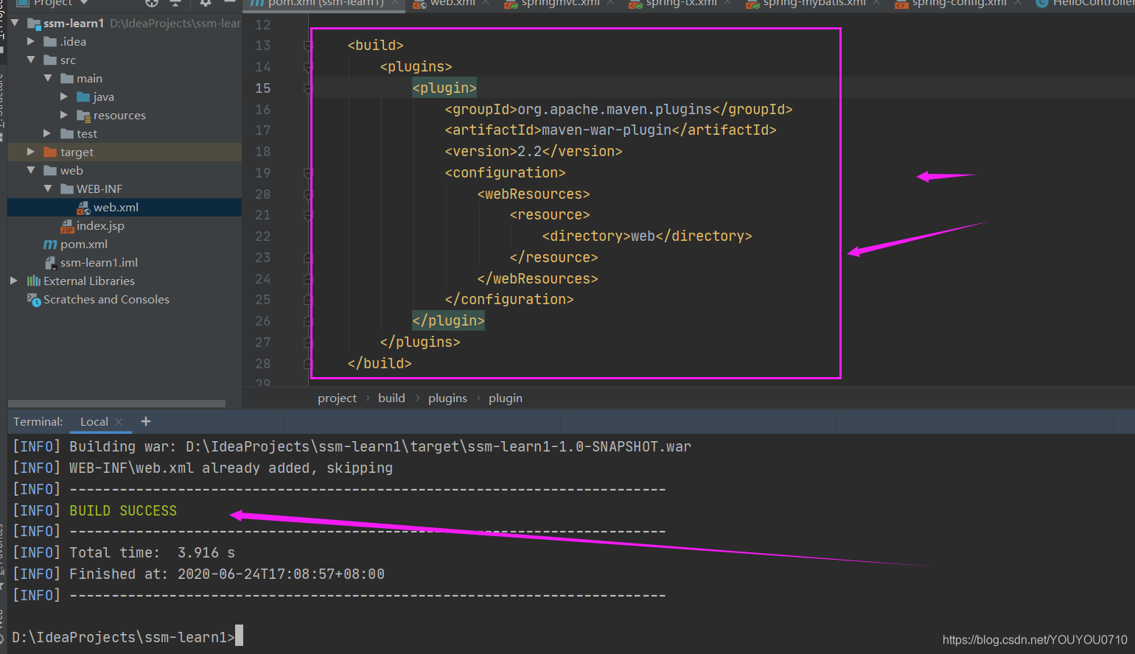Screen dimensions: 1135x654
Task: Click the Scratches and Consoles icon
Action: (34, 300)
